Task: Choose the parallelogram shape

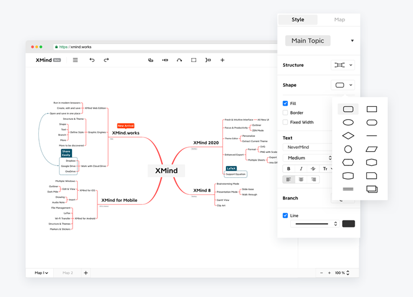Action: point(372,149)
